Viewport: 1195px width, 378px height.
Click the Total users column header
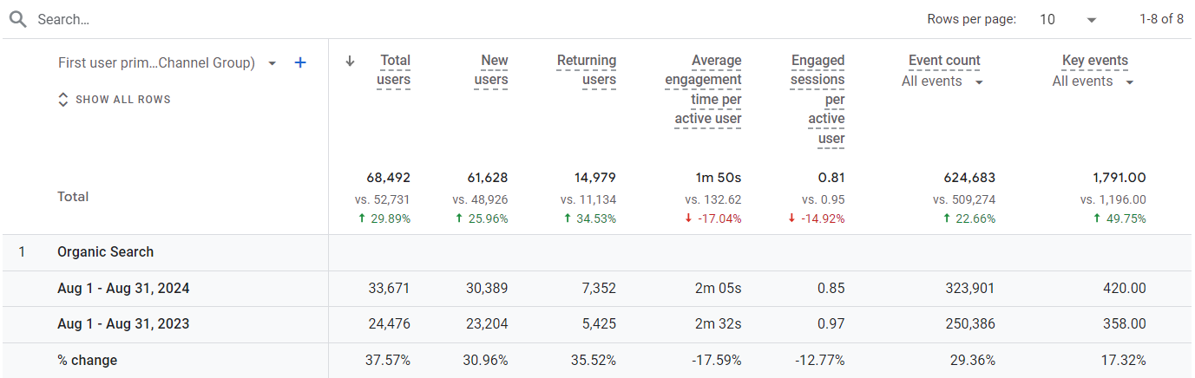tap(394, 70)
